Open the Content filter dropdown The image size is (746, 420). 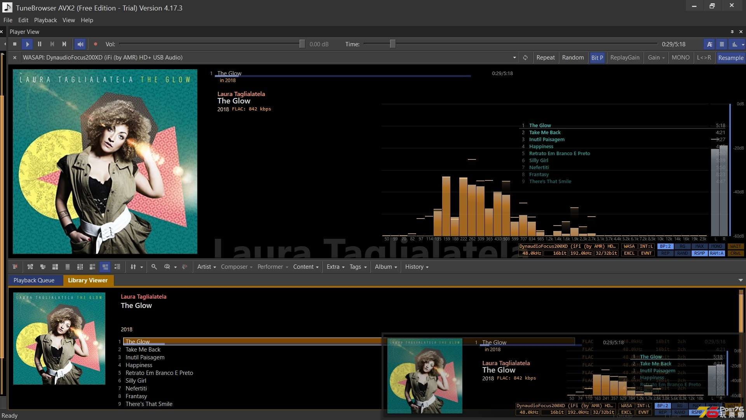click(x=306, y=267)
